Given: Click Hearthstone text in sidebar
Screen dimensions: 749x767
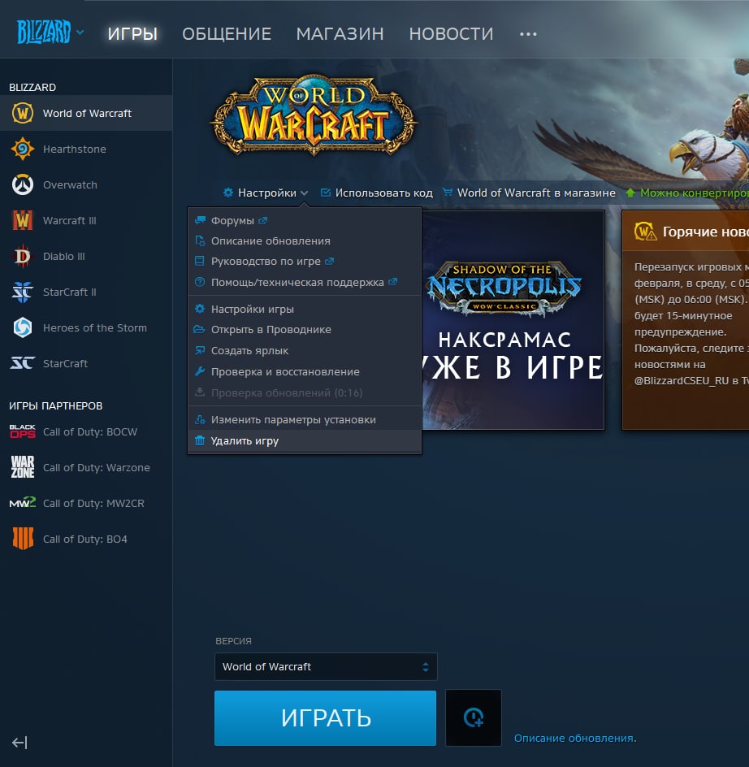Looking at the screenshot, I should tap(75, 149).
